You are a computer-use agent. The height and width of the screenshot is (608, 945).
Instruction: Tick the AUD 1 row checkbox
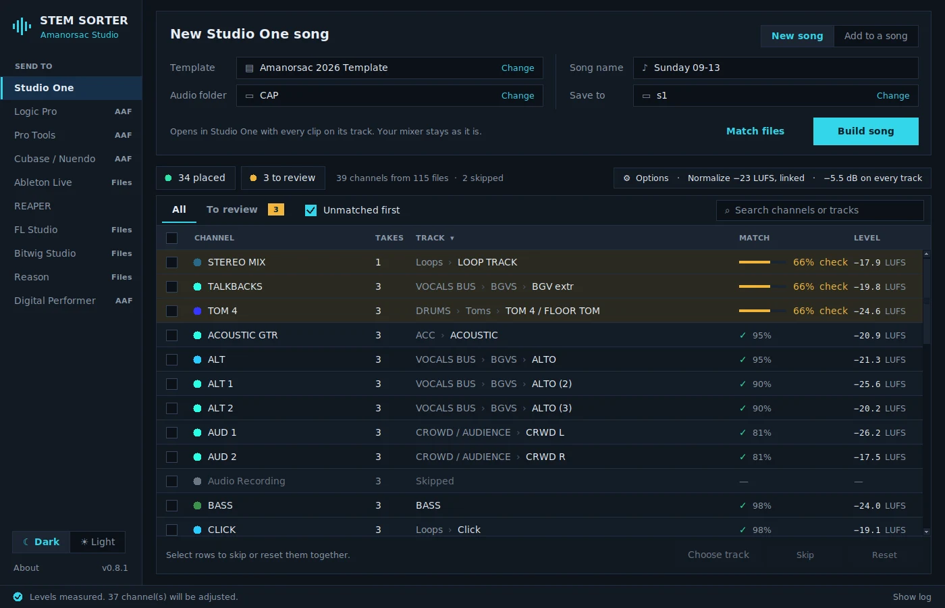click(x=171, y=432)
